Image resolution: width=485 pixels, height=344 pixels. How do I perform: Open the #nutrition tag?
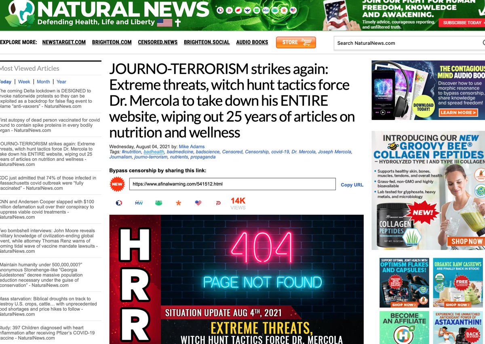click(131, 152)
